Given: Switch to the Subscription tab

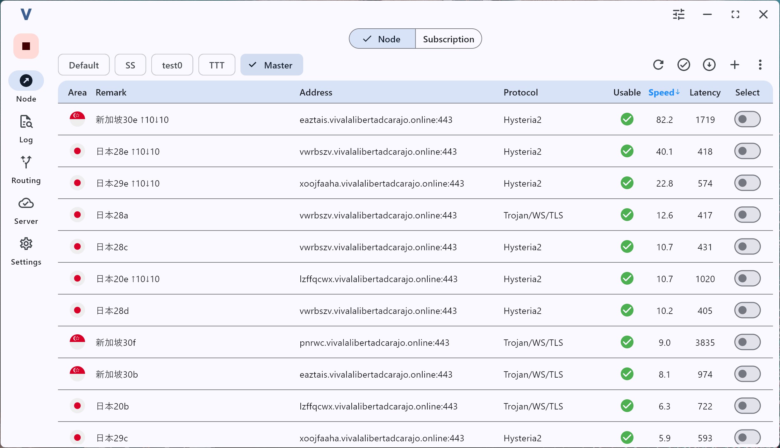Looking at the screenshot, I should tap(448, 39).
